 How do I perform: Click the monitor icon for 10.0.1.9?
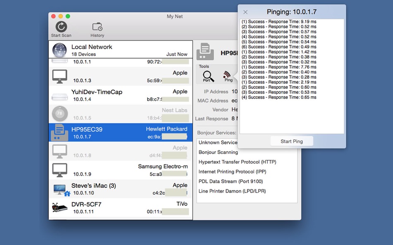[x=60, y=170]
